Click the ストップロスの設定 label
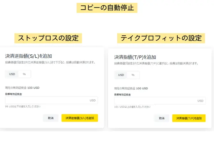 [48, 38]
